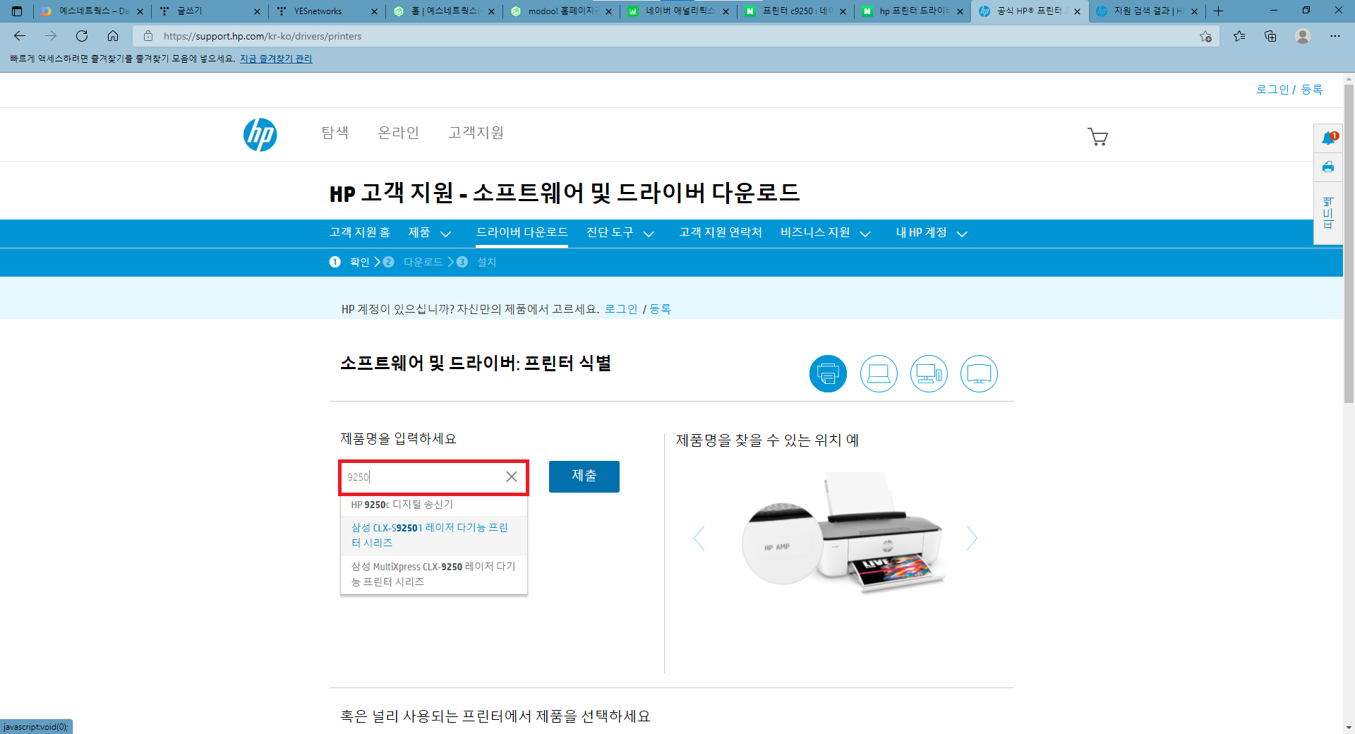Open the 고객지원 top menu
The image size is (1355, 734).
pos(476,133)
